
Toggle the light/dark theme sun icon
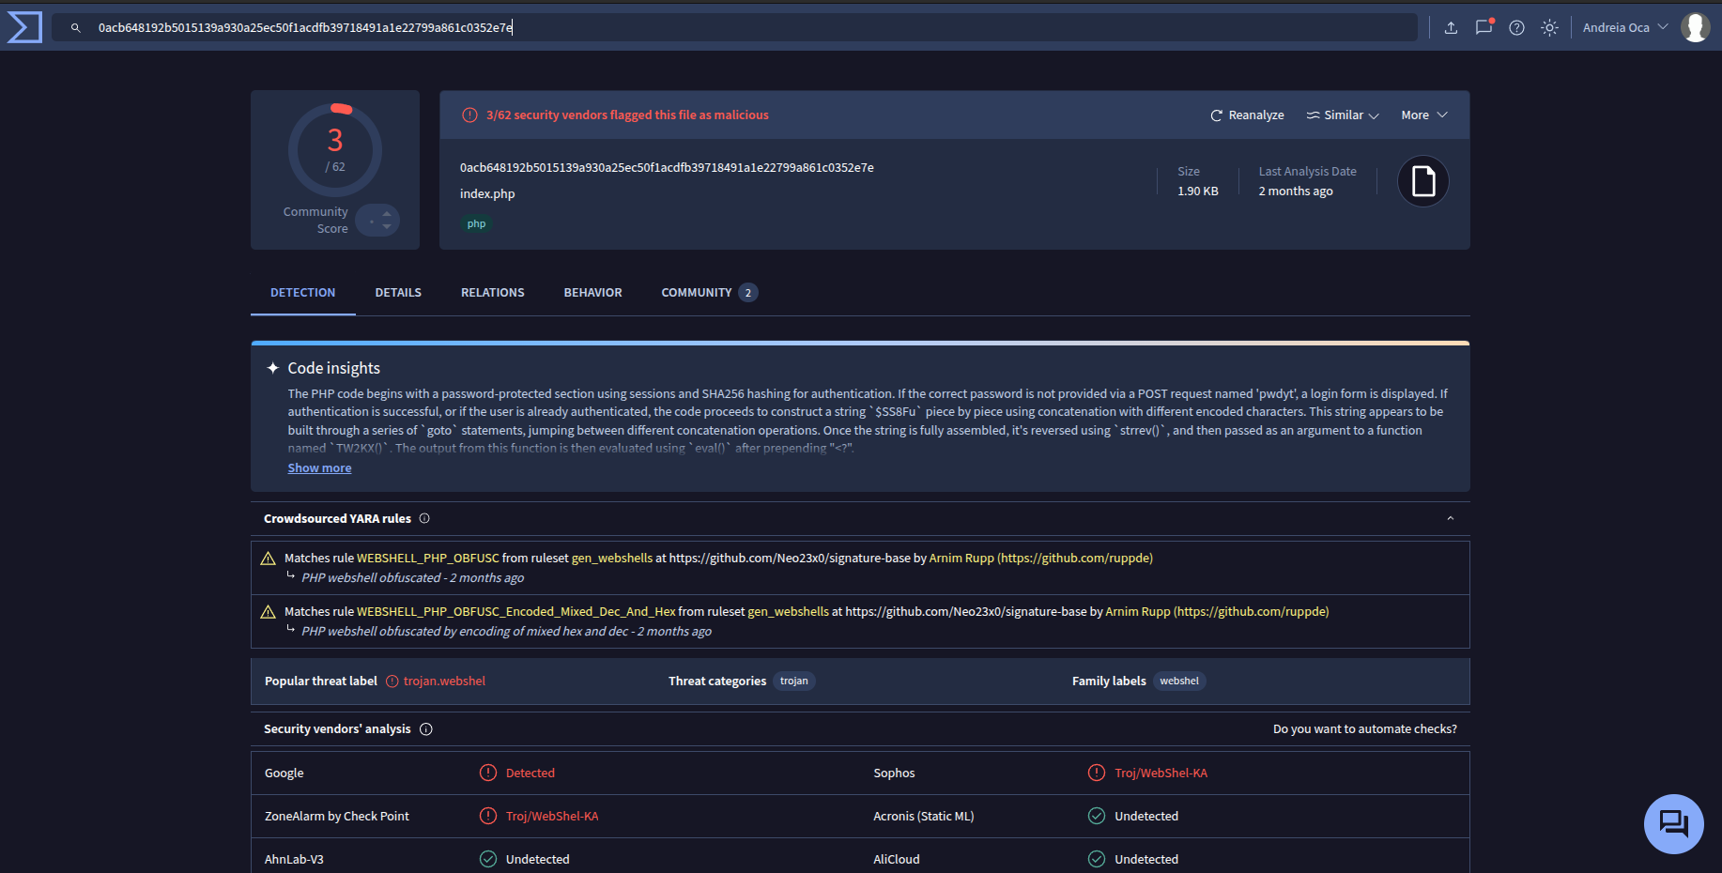[x=1549, y=27]
